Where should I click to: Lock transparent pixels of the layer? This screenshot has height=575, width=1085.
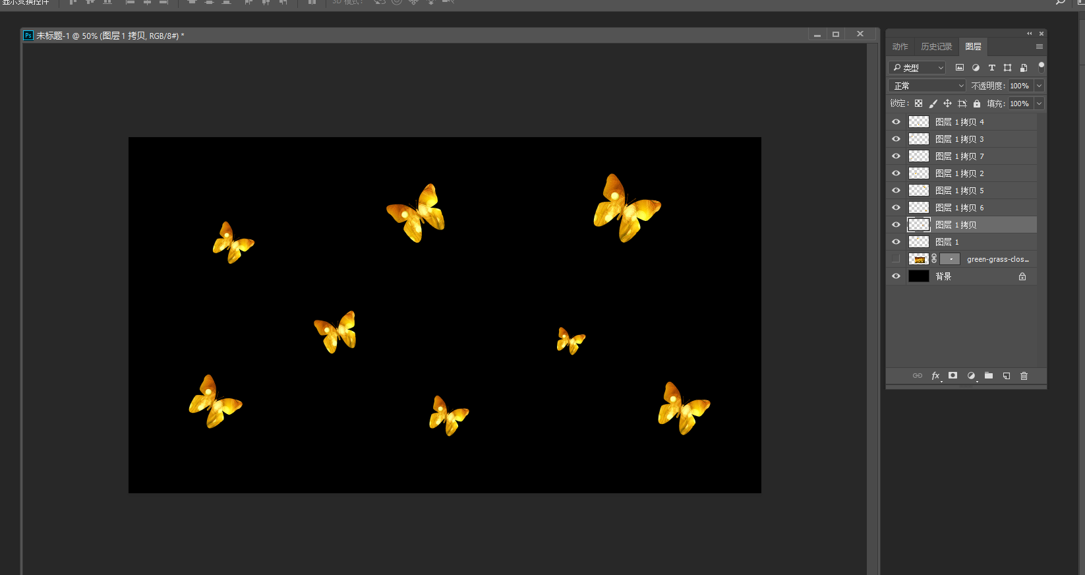918,104
